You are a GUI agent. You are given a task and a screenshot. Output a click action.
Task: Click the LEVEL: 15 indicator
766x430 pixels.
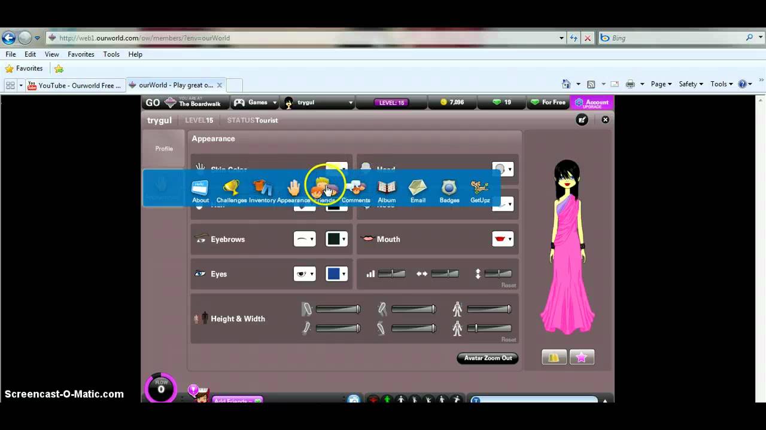coord(392,103)
